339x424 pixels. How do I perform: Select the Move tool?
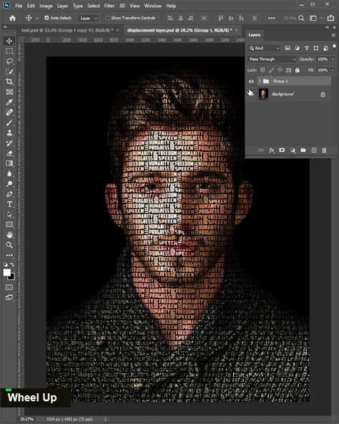9,41
